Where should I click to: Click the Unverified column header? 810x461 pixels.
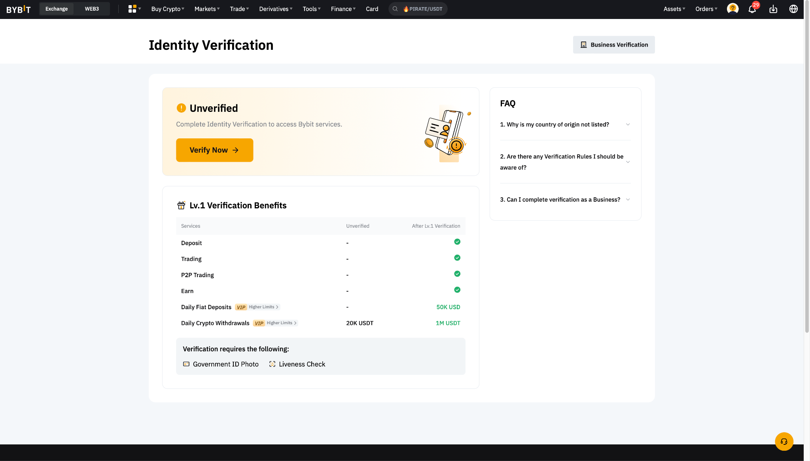click(358, 226)
